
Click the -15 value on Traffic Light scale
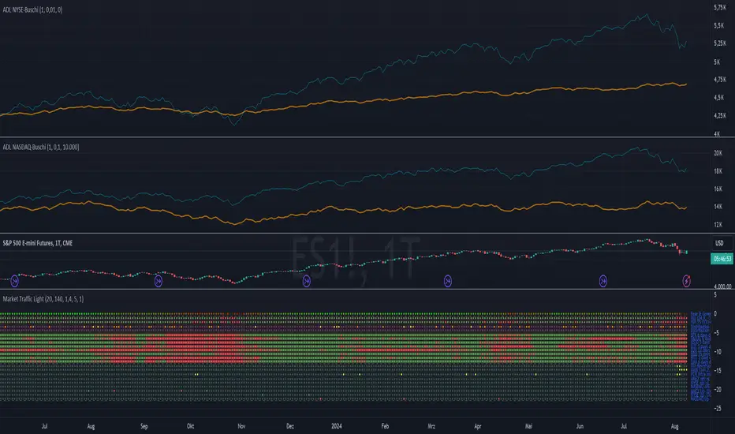pyautogui.click(x=718, y=370)
